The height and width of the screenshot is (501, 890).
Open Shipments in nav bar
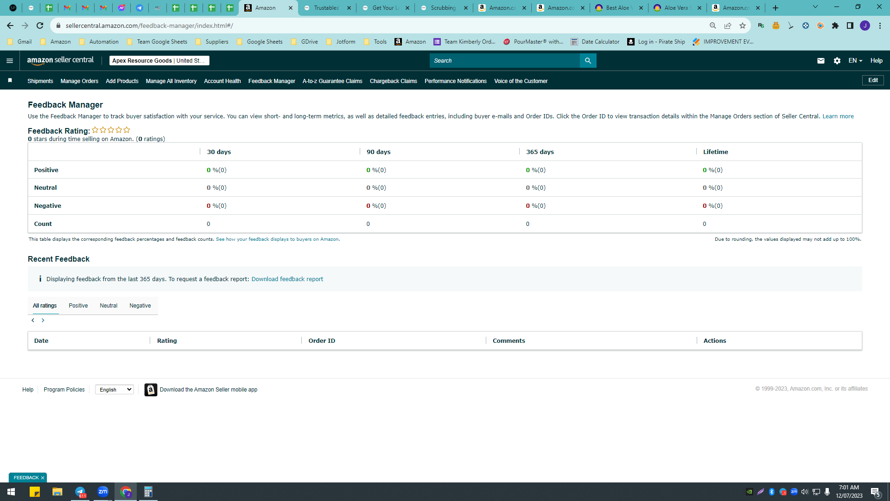(40, 81)
